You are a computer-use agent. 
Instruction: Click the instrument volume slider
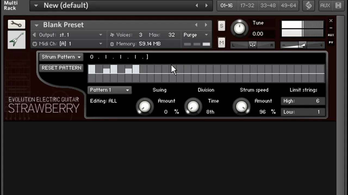pos(302,45)
